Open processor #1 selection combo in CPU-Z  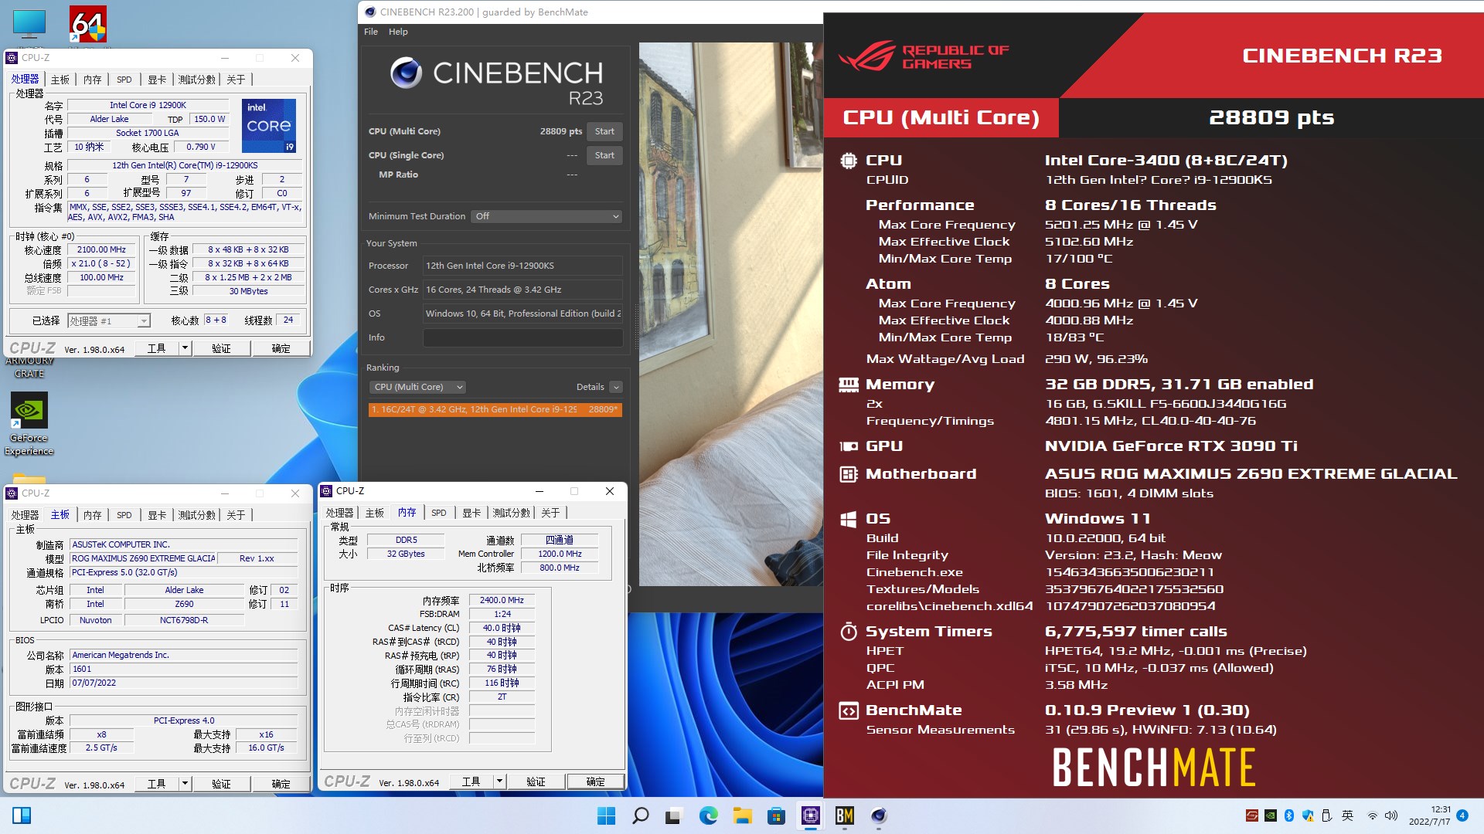tap(108, 320)
